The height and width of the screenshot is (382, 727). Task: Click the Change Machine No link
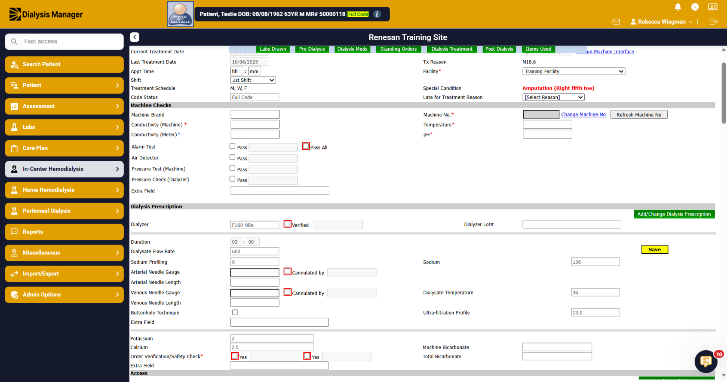(x=583, y=114)
